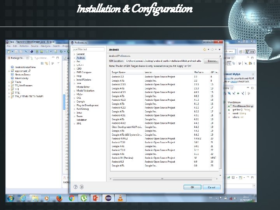The image size is (280, 210).
Task: Select Android in the preferences tree
Action: click(x=80, y=58)
